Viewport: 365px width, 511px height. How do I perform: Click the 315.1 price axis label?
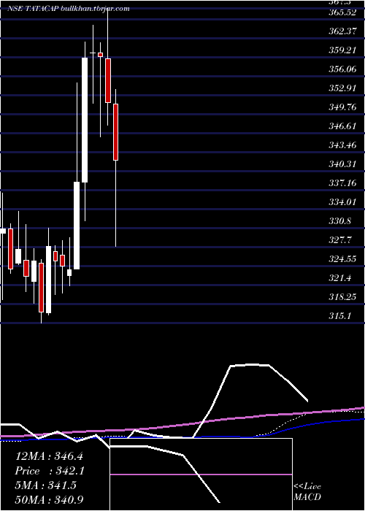[341, 316]
